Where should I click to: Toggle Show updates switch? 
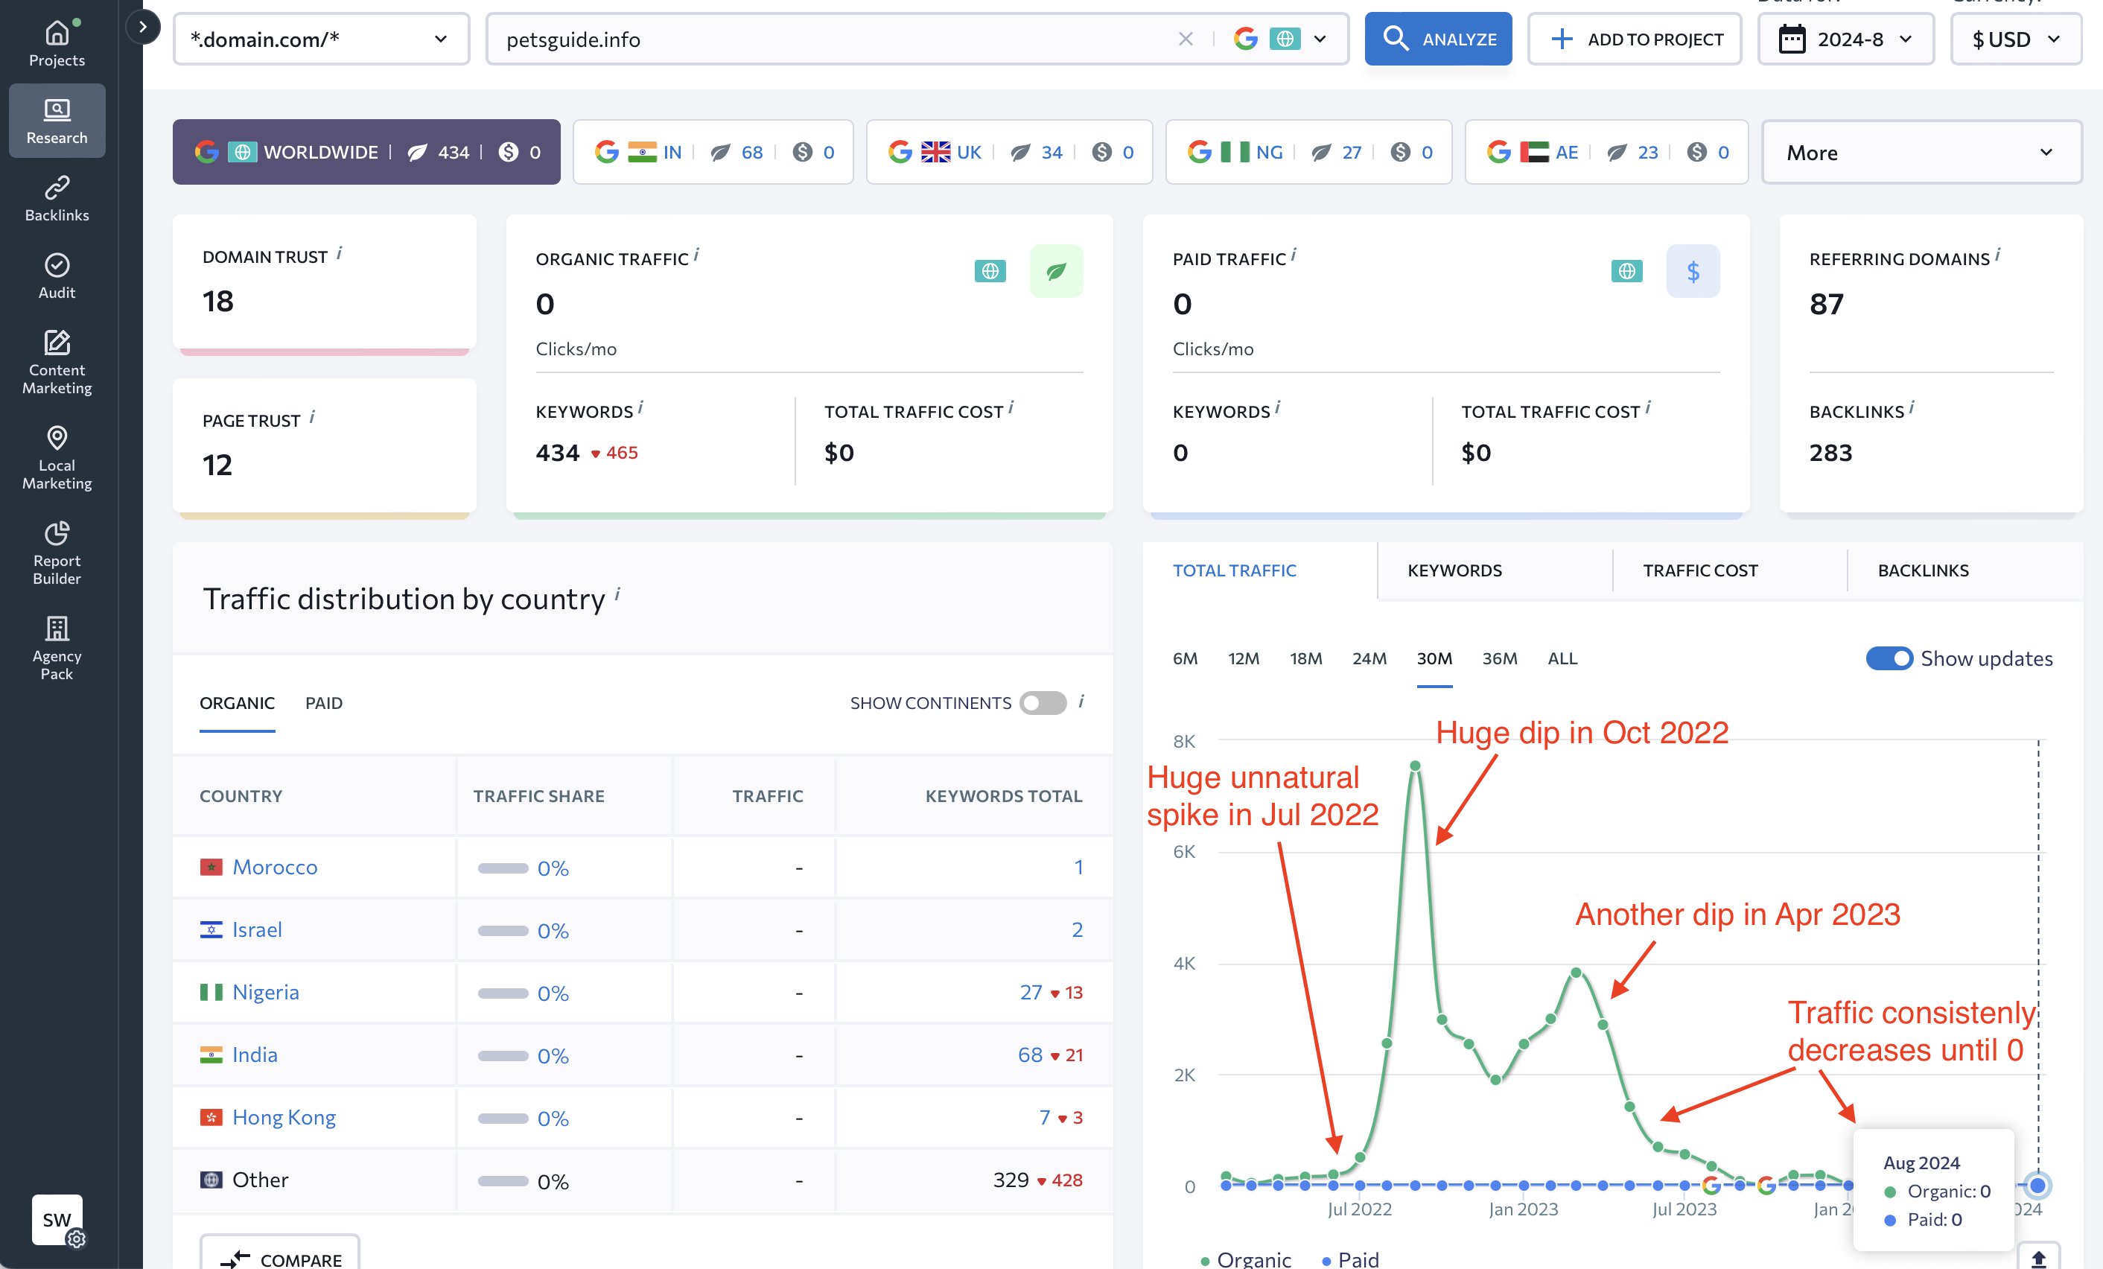[1889, 658]
